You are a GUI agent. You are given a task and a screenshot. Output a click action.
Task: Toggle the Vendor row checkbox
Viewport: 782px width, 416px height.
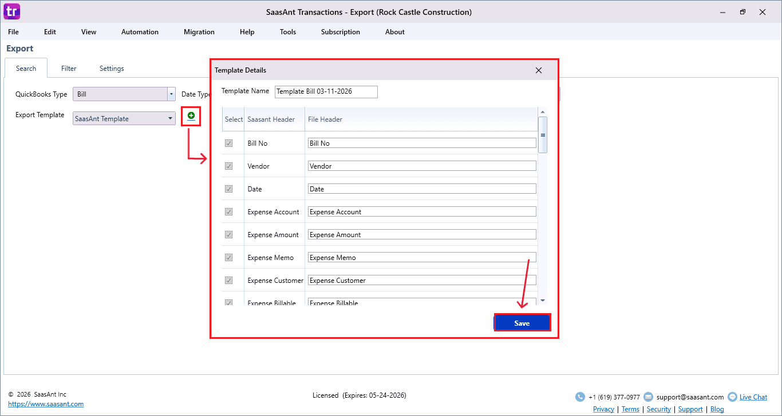229,166
